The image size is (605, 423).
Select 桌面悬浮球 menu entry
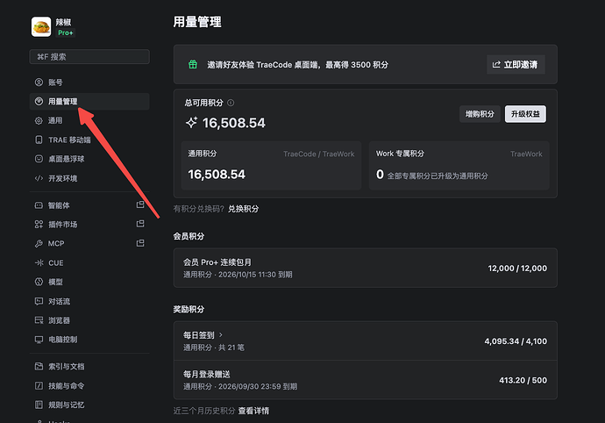89,159
